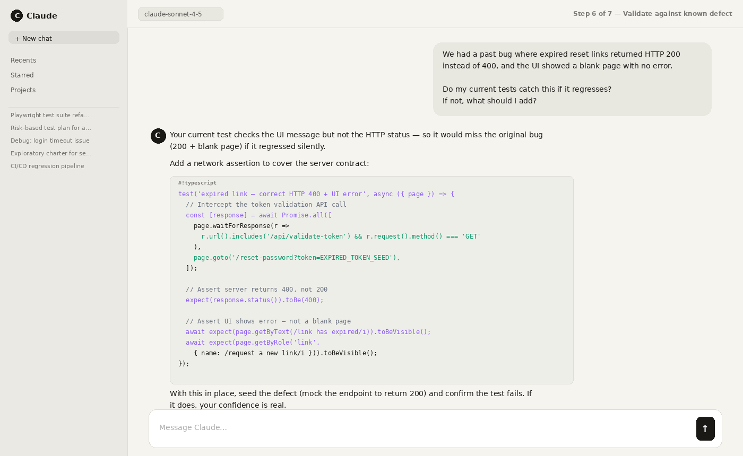Select the claude-sonnet-4-5 model selector
The width and height of the screenshot is (743, 456).
coord(180,14)
